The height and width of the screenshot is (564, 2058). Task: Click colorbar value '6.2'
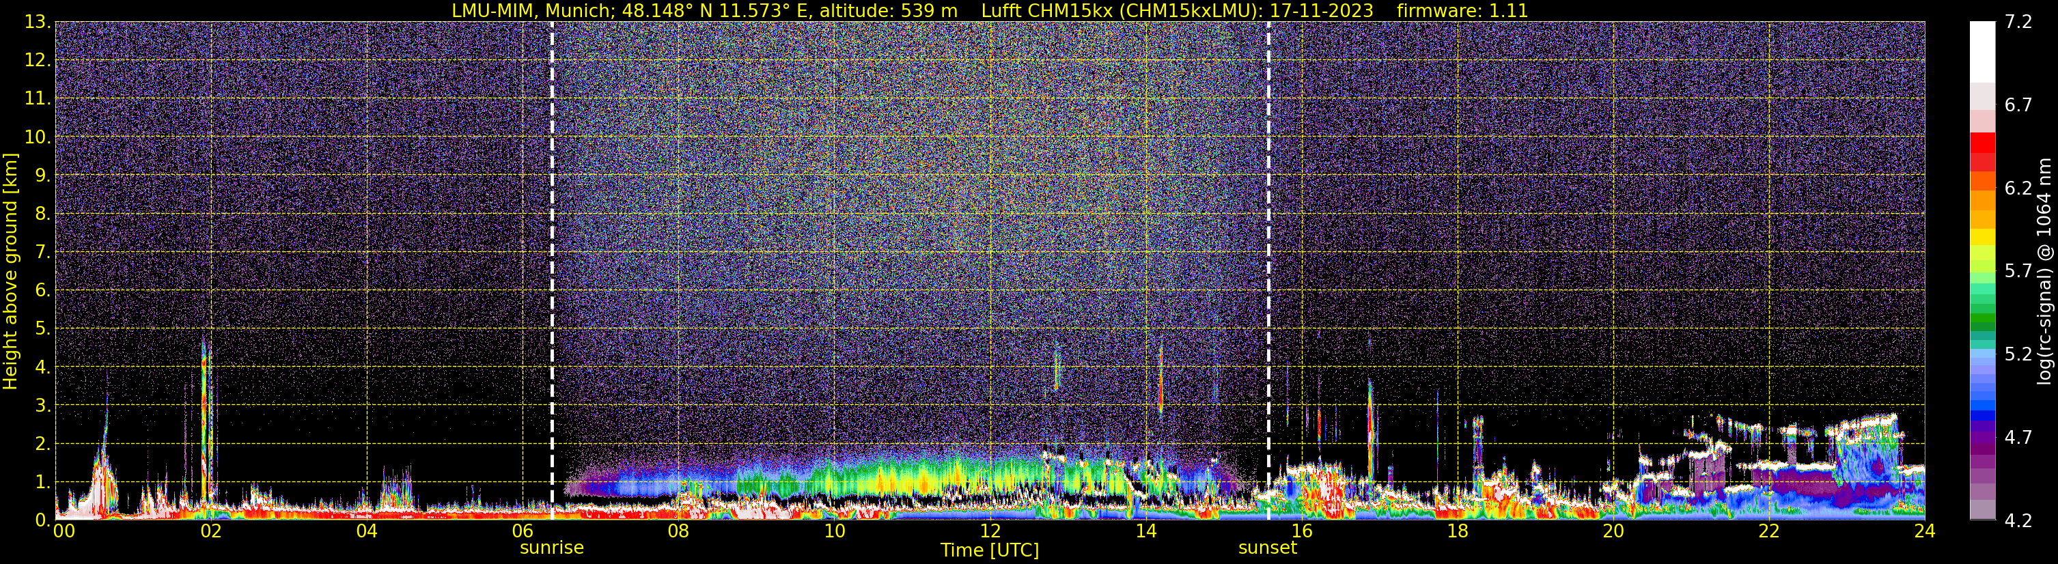(x=2018, y=188)
